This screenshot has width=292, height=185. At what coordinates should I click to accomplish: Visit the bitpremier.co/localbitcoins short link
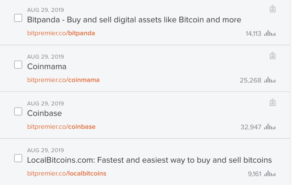[67, 174]
